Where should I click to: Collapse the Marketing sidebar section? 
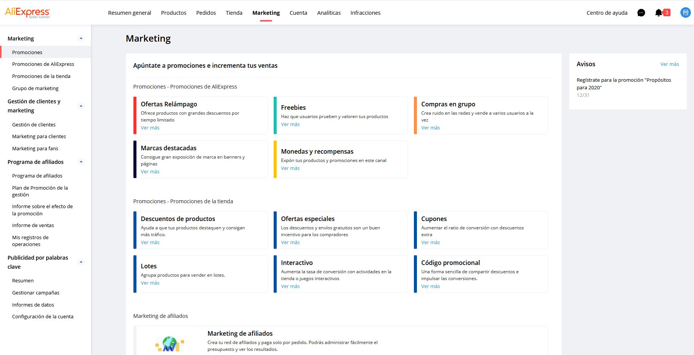coord(81,38)
